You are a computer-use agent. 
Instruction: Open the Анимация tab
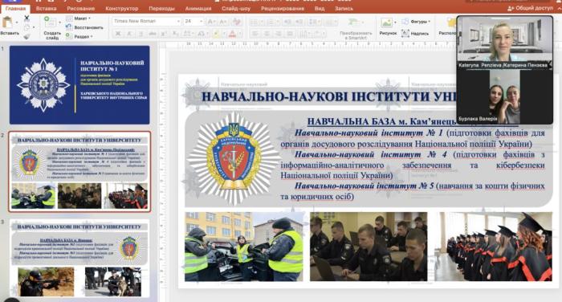coord(198,8)
